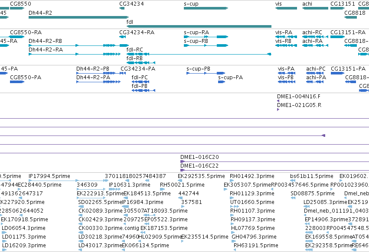This screenshot has width=369, height=252.
Task: Click transcript fdl-RB label
Action: [134, 58]
